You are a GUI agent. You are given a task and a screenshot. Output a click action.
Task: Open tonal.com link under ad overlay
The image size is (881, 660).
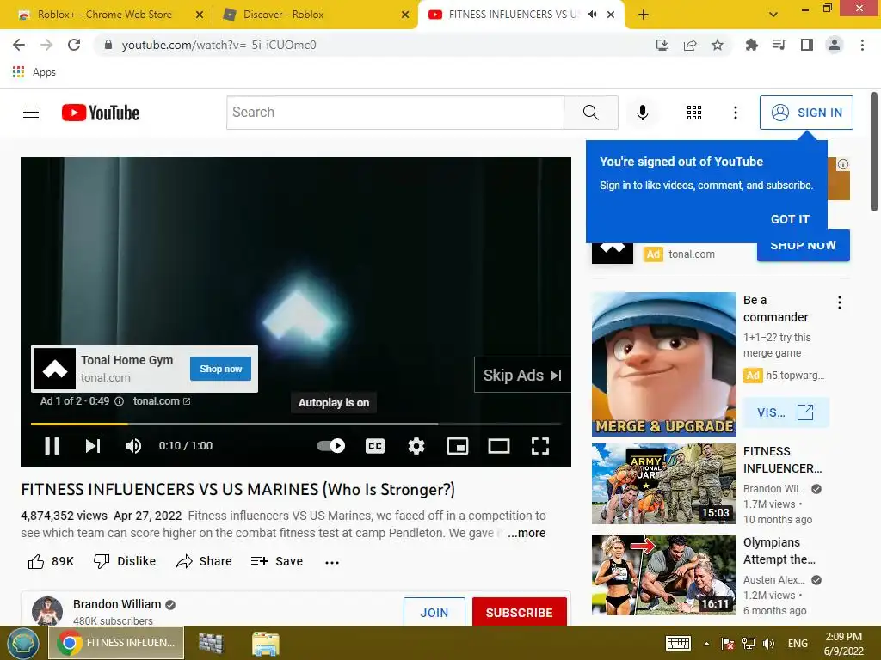pyautogui.click(x=162, y=401)
